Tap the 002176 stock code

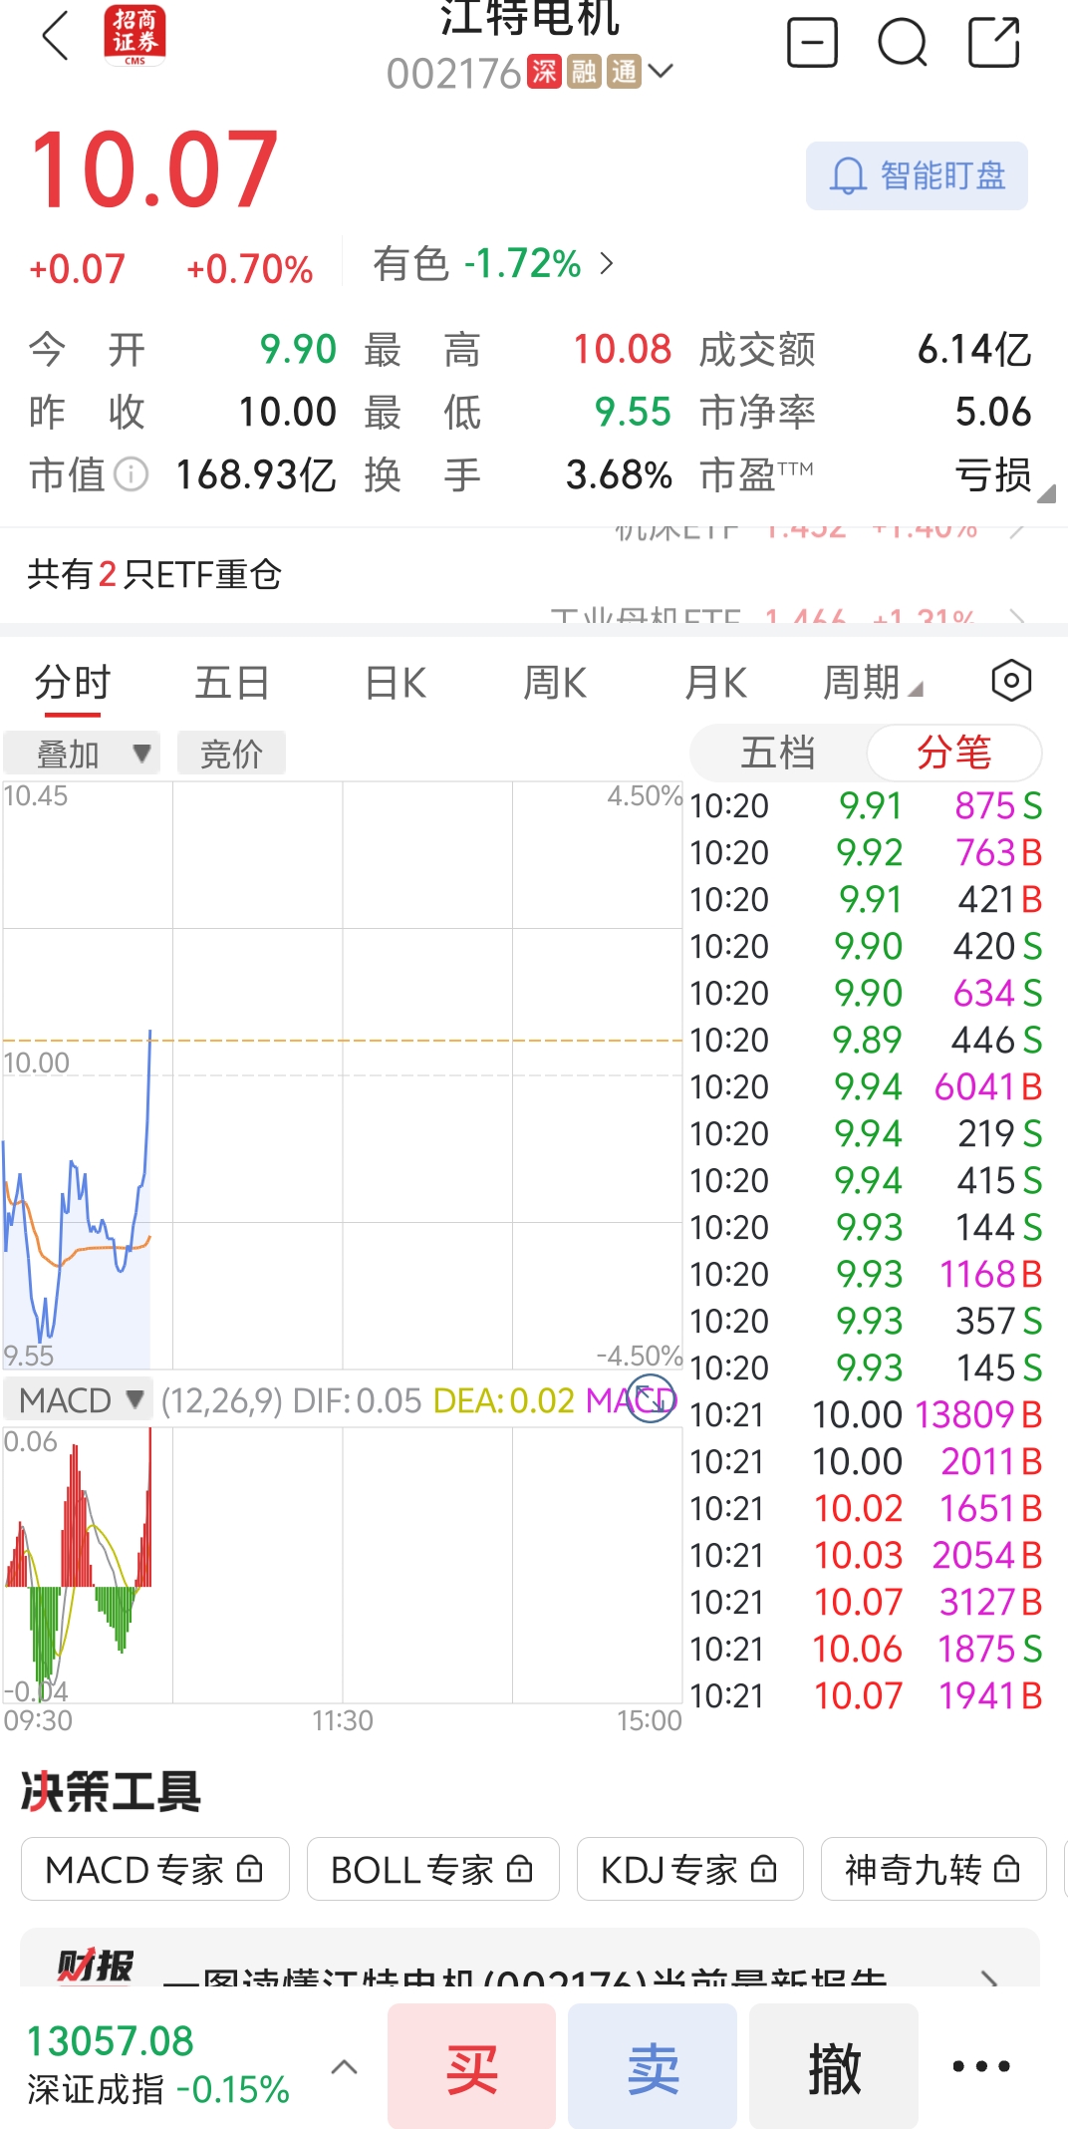(454, 73)
